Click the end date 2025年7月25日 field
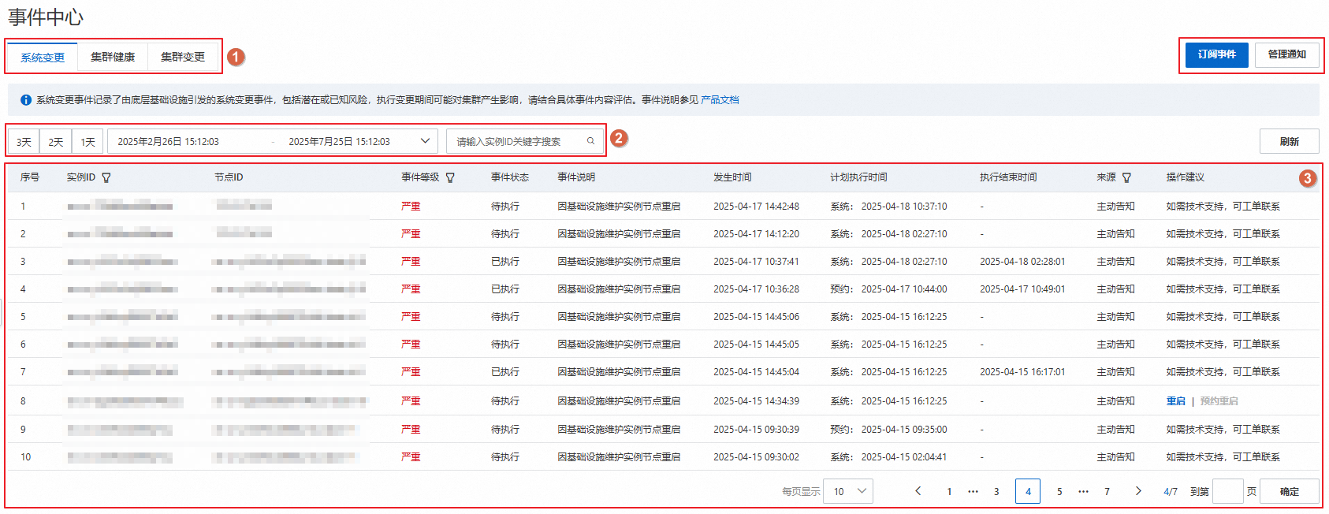The width and height of the screenshot is (1329, 514). click(x=340, y=142)
